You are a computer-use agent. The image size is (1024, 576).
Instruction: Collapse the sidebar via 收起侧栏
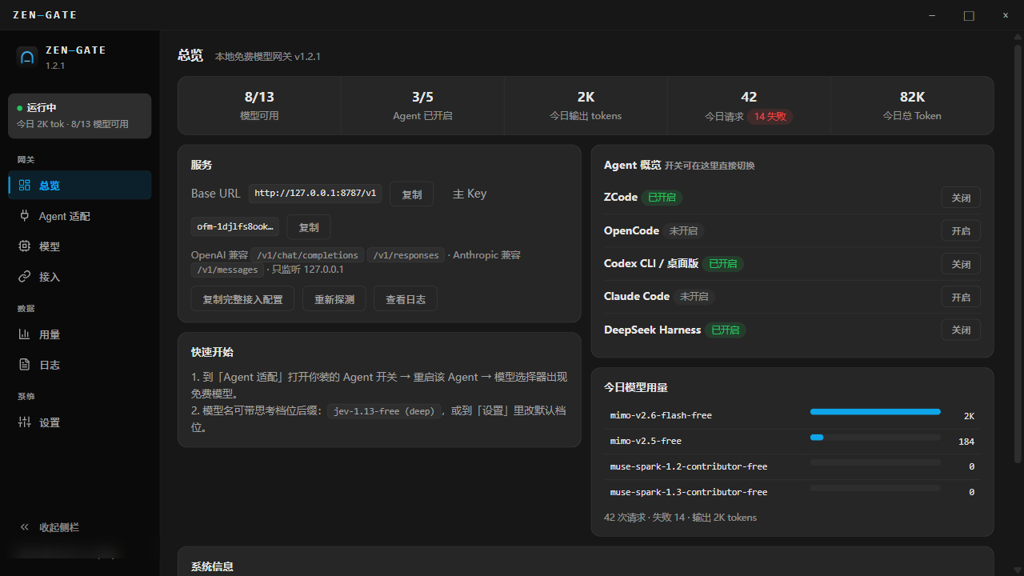[80, 527]
